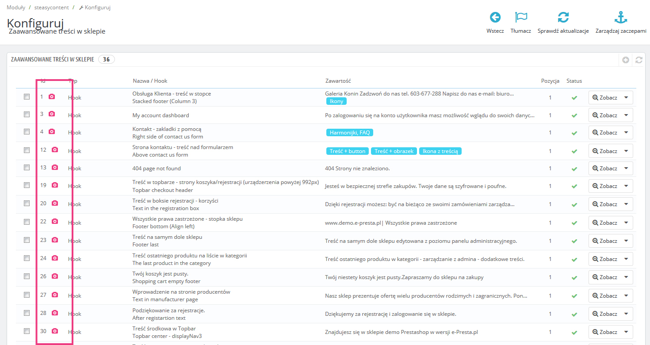
Task: Expand the Zobacz dropdown caret in row ID 30
Action: click(626, 332)
